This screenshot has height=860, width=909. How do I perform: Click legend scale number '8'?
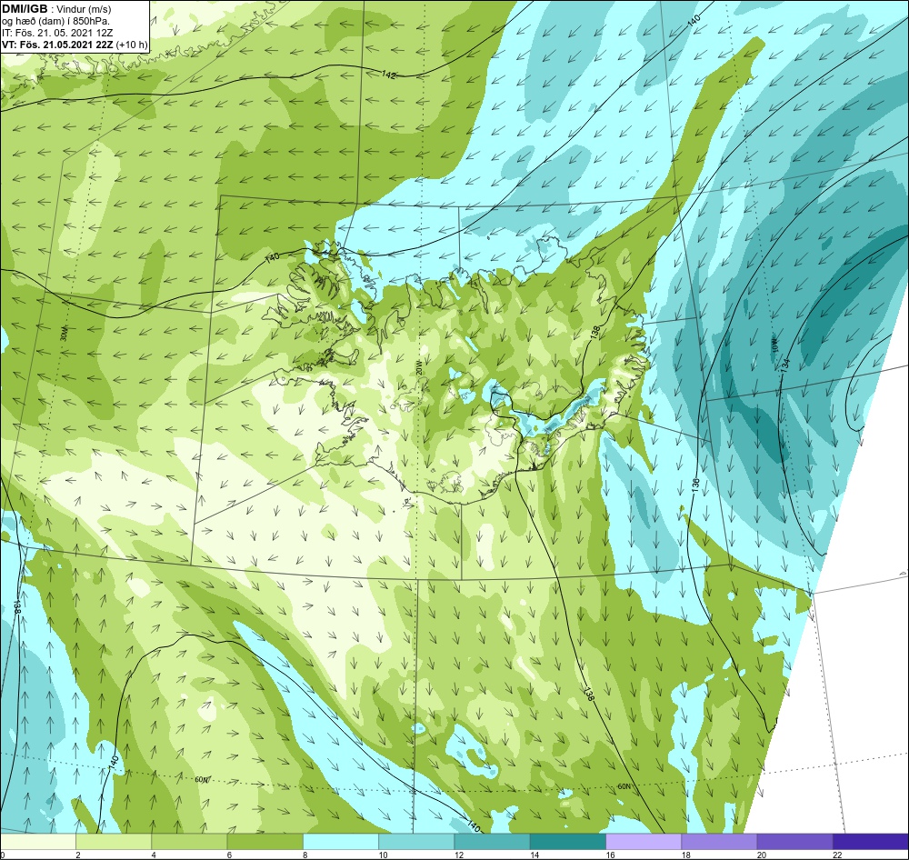(305, 855)
